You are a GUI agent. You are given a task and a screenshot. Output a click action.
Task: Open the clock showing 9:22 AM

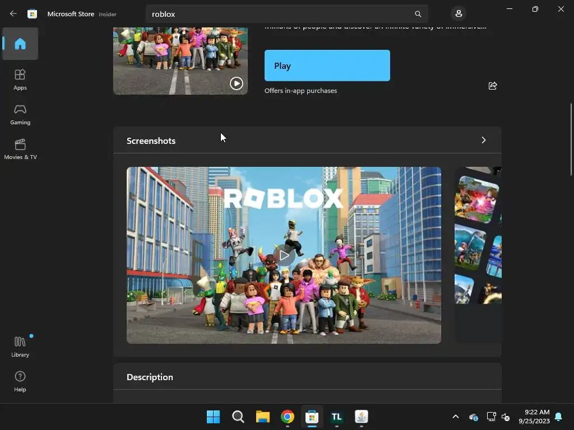point(534,417)
